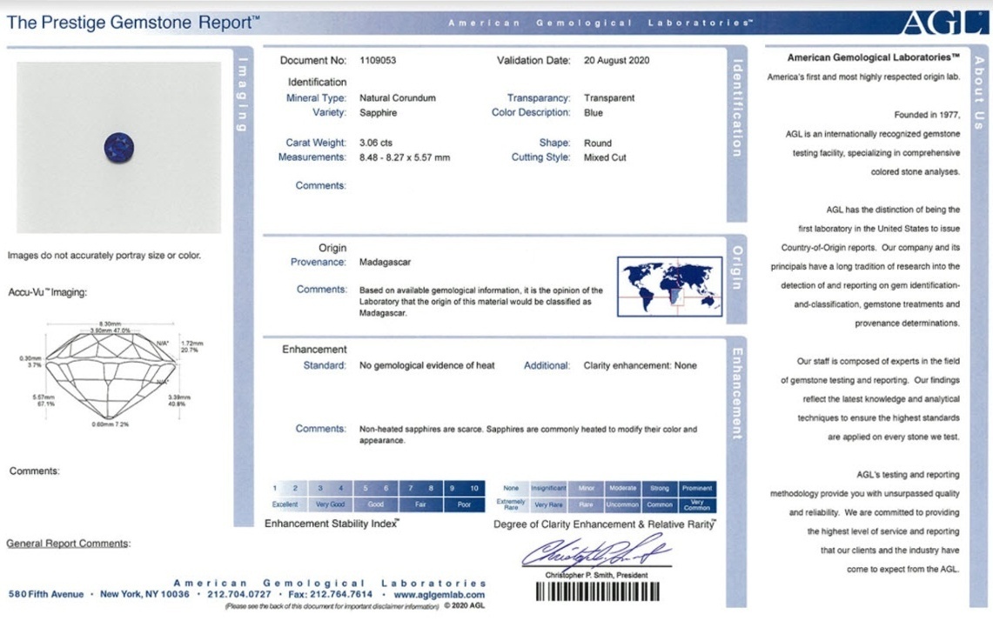The width and height of the screenshot is (993, 621).
Task: Click the Extremely Rare rarity cell
Action: pos(511,504)
